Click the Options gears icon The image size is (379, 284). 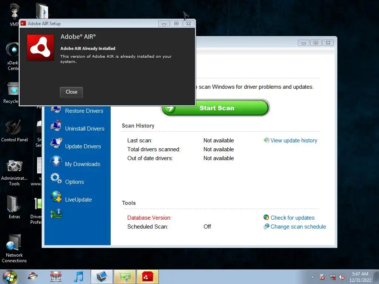coord(56,179)
